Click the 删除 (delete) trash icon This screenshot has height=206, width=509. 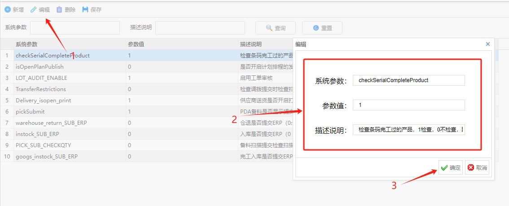pos(59,9)
